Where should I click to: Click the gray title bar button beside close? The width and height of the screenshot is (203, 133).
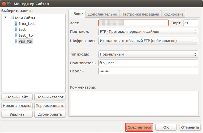(9, 4)
